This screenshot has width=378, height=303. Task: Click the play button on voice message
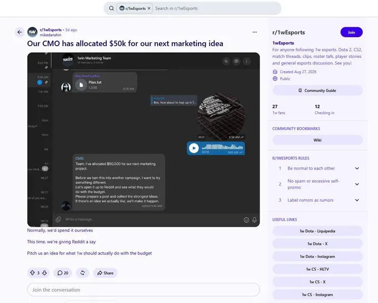(194, 148)
